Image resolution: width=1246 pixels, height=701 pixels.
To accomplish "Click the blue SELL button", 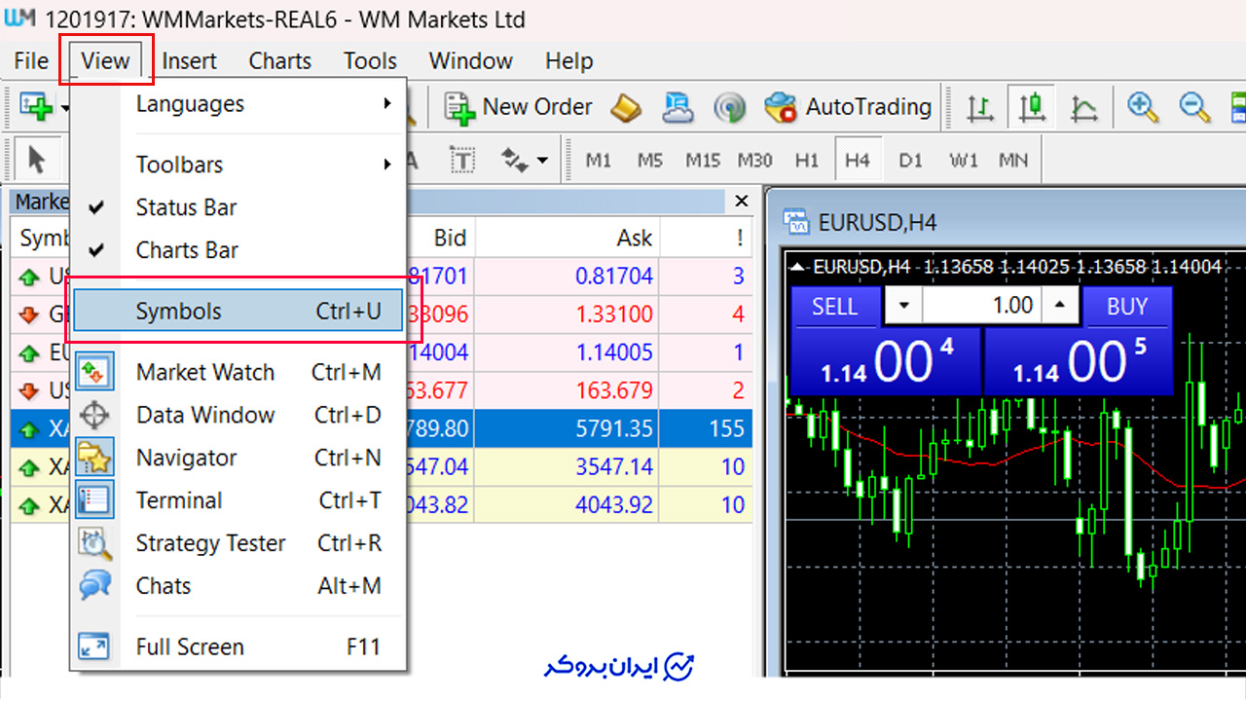I will pos(835,307).
